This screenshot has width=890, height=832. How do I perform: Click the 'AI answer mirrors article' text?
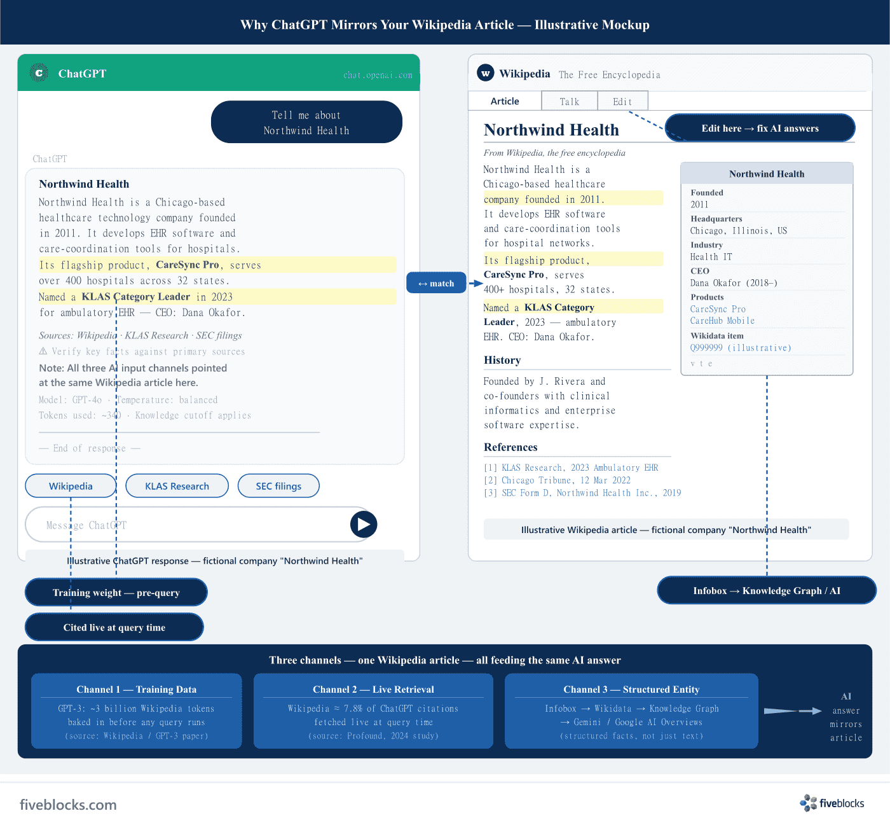(846, 717)
